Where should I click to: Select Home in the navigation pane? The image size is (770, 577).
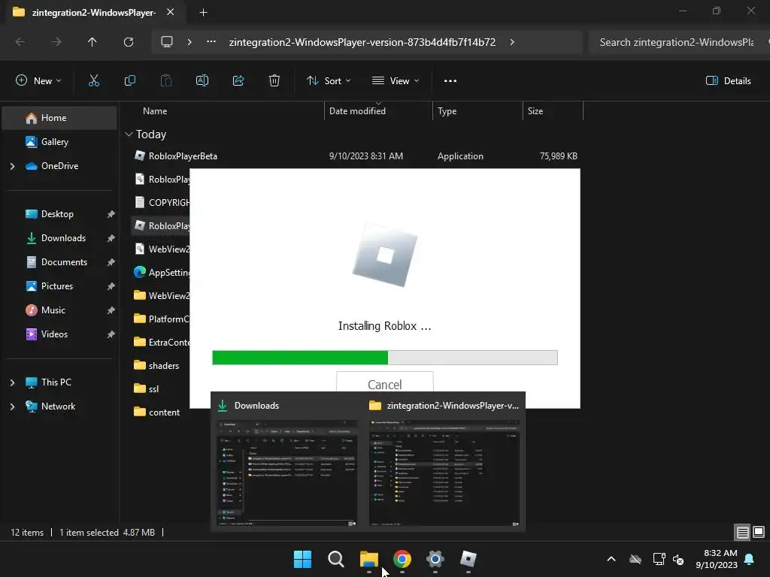tap(59, 118)
